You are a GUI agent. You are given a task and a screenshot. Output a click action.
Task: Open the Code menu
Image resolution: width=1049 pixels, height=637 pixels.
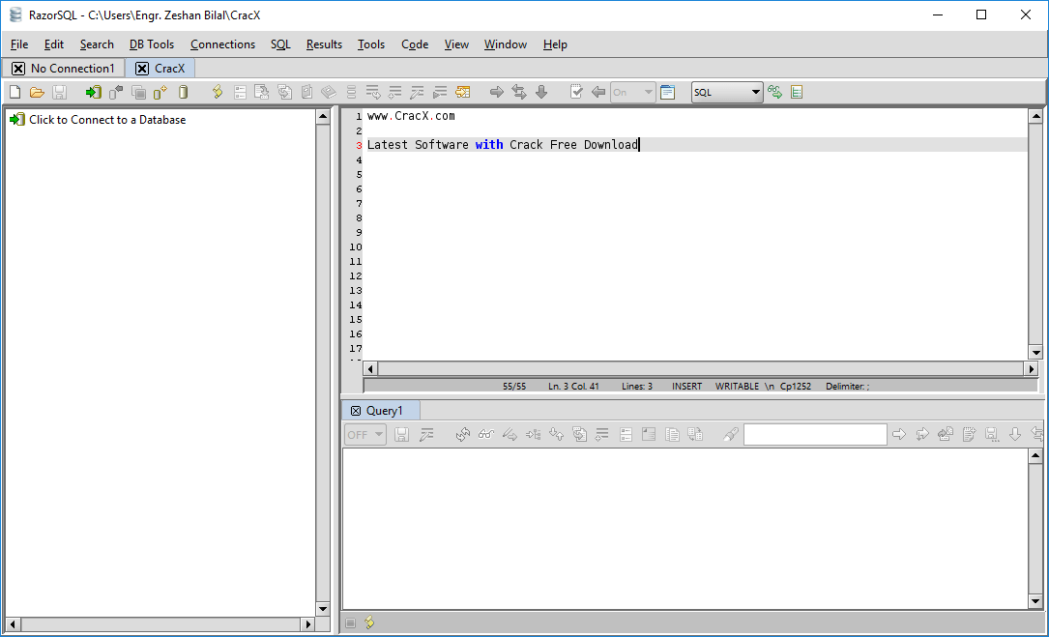tap(415, 44)
